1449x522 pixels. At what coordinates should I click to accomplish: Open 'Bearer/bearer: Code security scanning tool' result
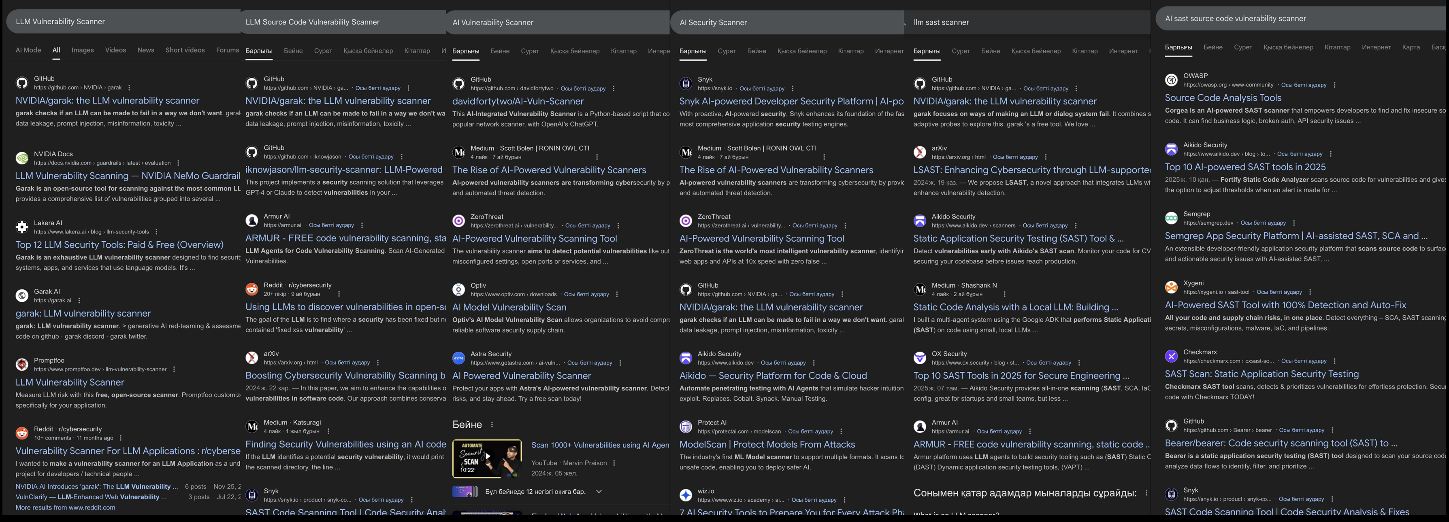tap(1281, 443)
